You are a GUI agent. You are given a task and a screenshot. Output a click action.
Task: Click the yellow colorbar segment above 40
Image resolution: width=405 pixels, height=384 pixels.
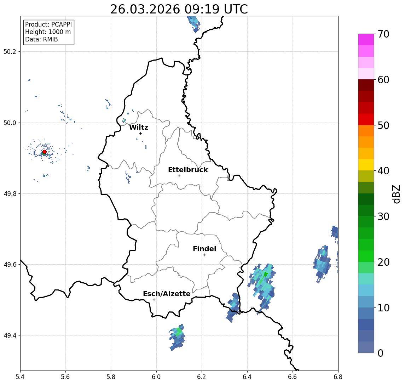(x=366, y=165)
